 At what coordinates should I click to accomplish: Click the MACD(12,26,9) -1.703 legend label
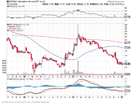coord(20,79)
